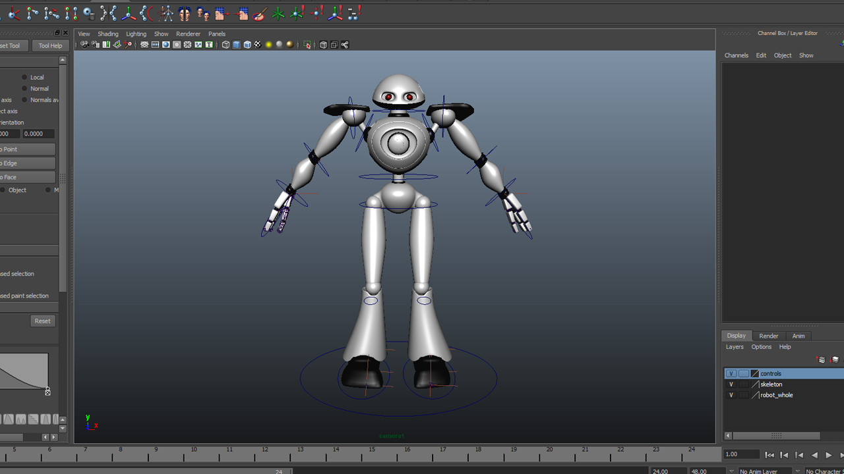
Task: Toggle isolate select in the viewport toolbar
Action: pyautogui.click(x=307, y=45)
